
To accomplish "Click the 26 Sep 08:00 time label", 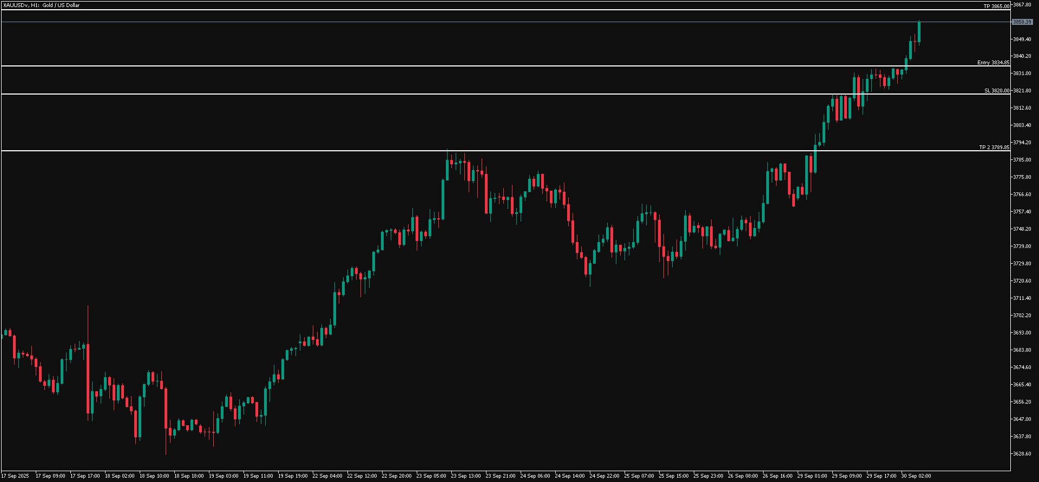I will click(742, 476).
